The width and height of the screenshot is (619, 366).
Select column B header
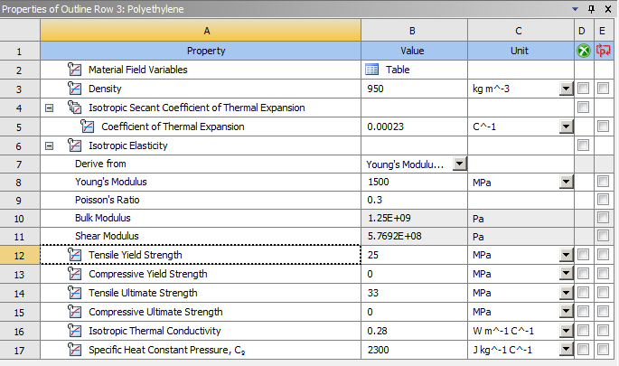click(414, 31)
